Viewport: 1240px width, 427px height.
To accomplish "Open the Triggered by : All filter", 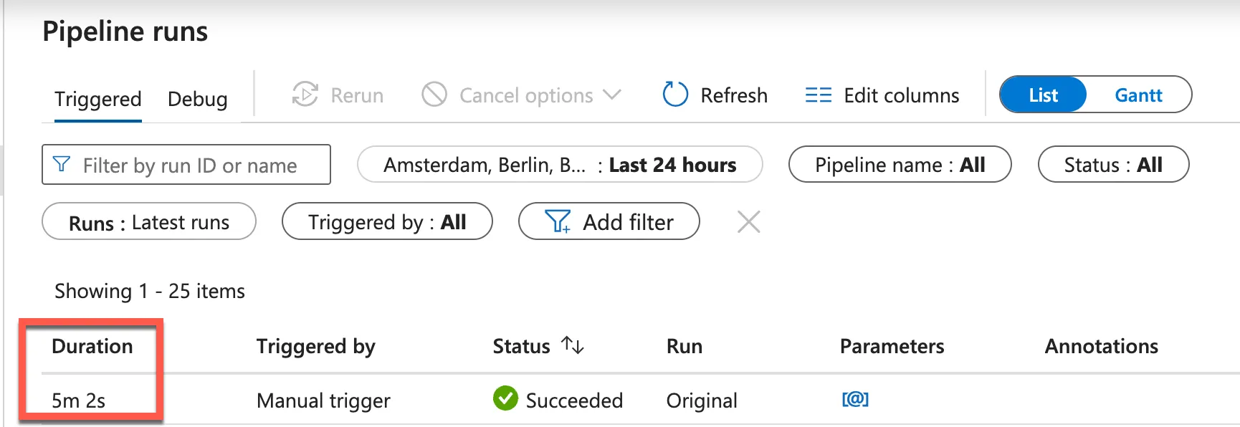I will 387,221.
